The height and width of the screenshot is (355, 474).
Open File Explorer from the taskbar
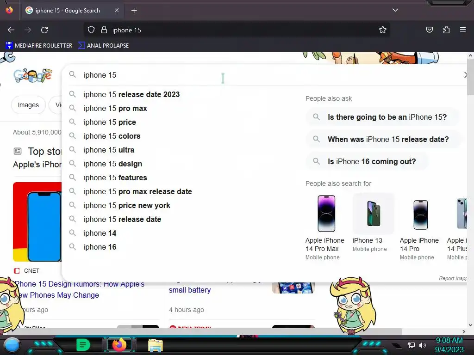(x=156, y=345)
